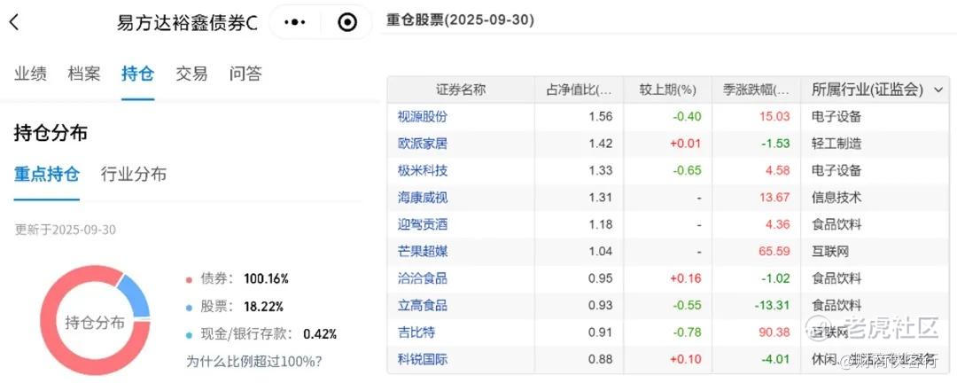
Task: Click the 持仓分布 donut chart center
Action: 95,322
